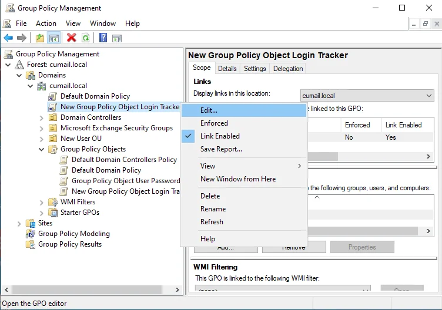This screenshot has width=442, height=310.
Task: Expand the Sites node
Action: (19, 224)
